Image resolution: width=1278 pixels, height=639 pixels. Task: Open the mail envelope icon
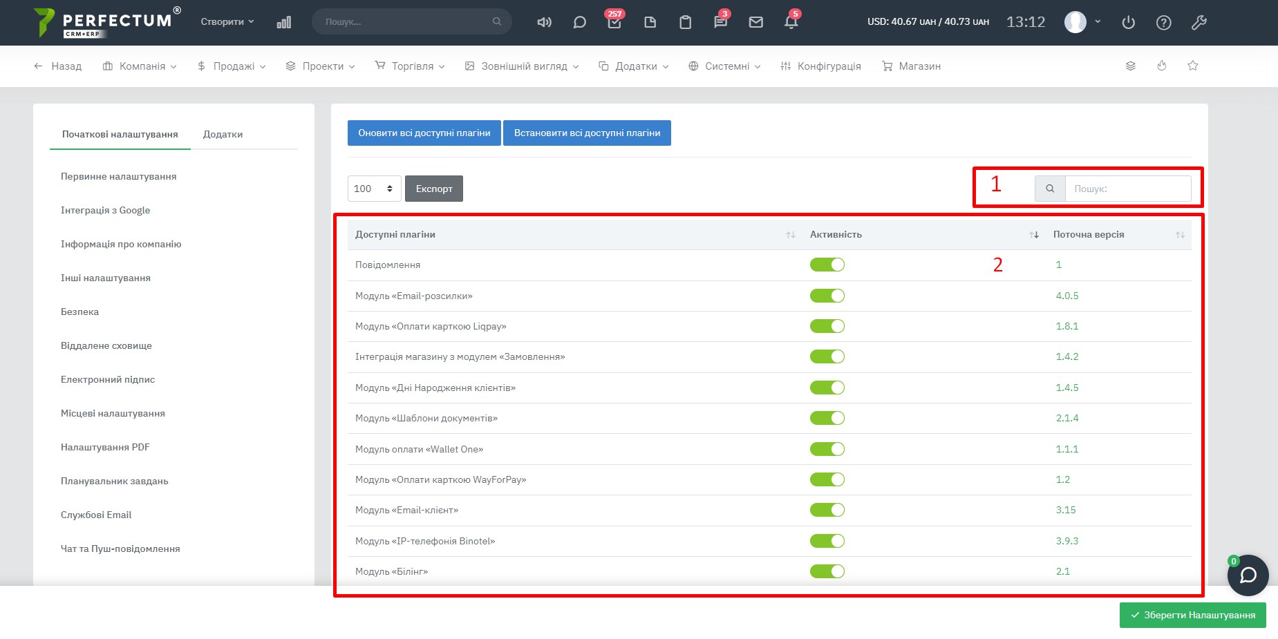[755, 22]
